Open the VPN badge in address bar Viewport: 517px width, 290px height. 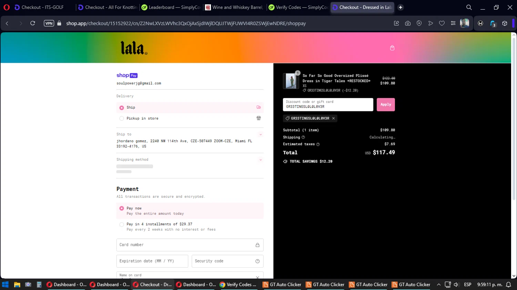coord(49,23)
